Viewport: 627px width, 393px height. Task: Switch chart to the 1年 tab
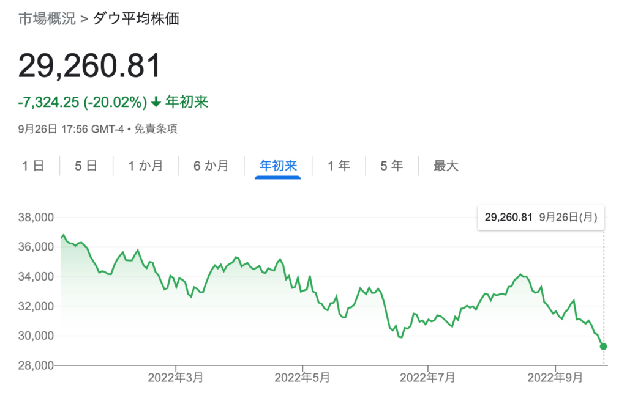click(339, 166)
